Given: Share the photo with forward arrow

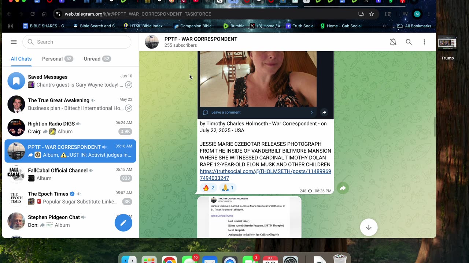Looking at the screenshot, I should (x=324, y=112).
